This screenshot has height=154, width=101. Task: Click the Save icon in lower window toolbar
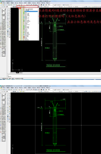pos(5,90)
